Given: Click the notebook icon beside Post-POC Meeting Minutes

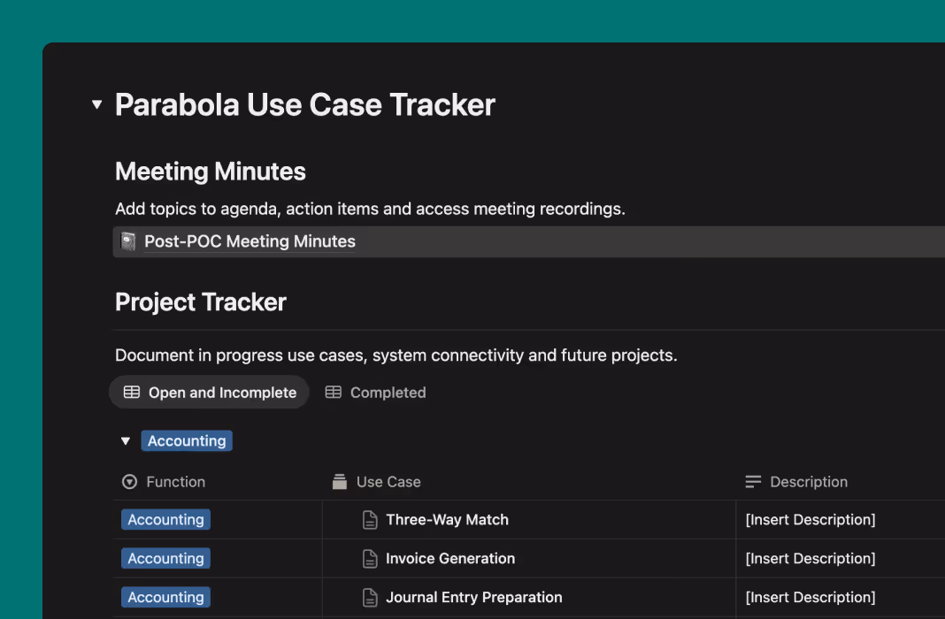Looking at the screenshot, I should [x=128, y=241].
